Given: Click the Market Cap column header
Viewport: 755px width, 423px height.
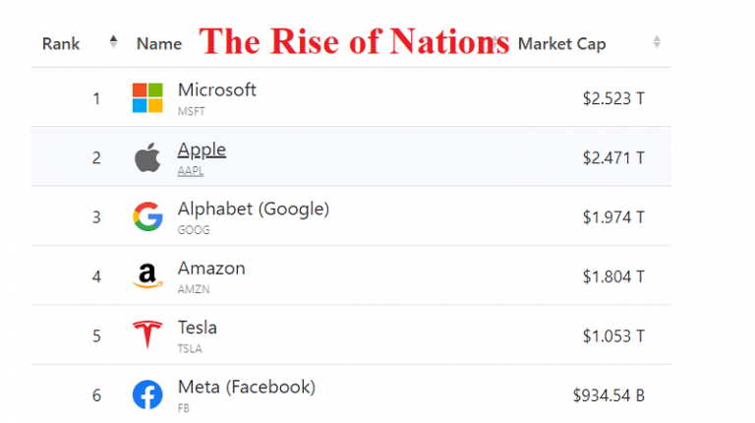Looking at the screenshot, I should click(x=561, y=43).
